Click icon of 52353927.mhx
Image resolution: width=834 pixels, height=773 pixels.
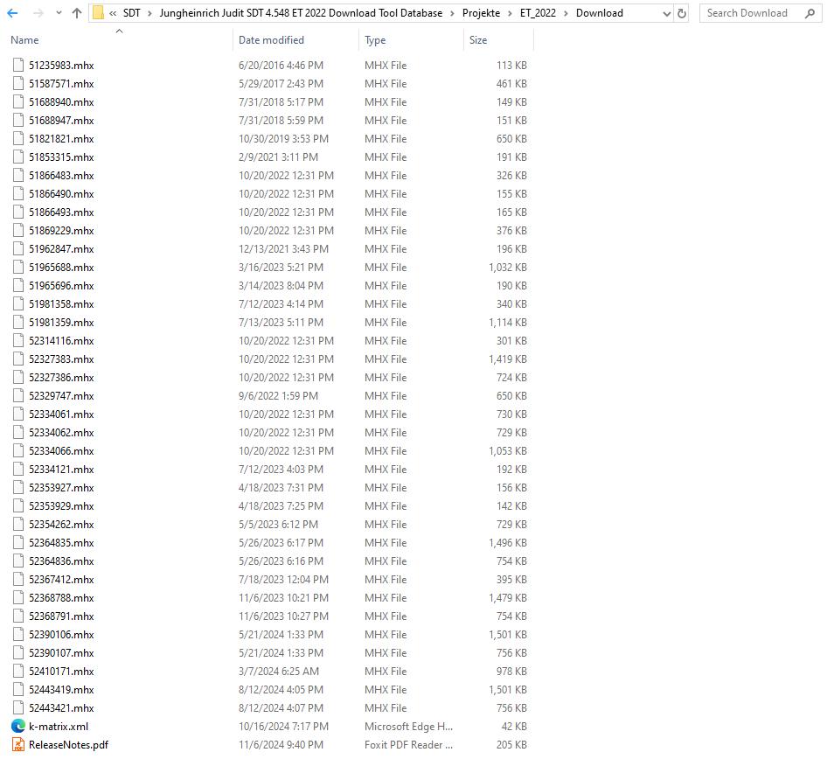coord(18,487)
